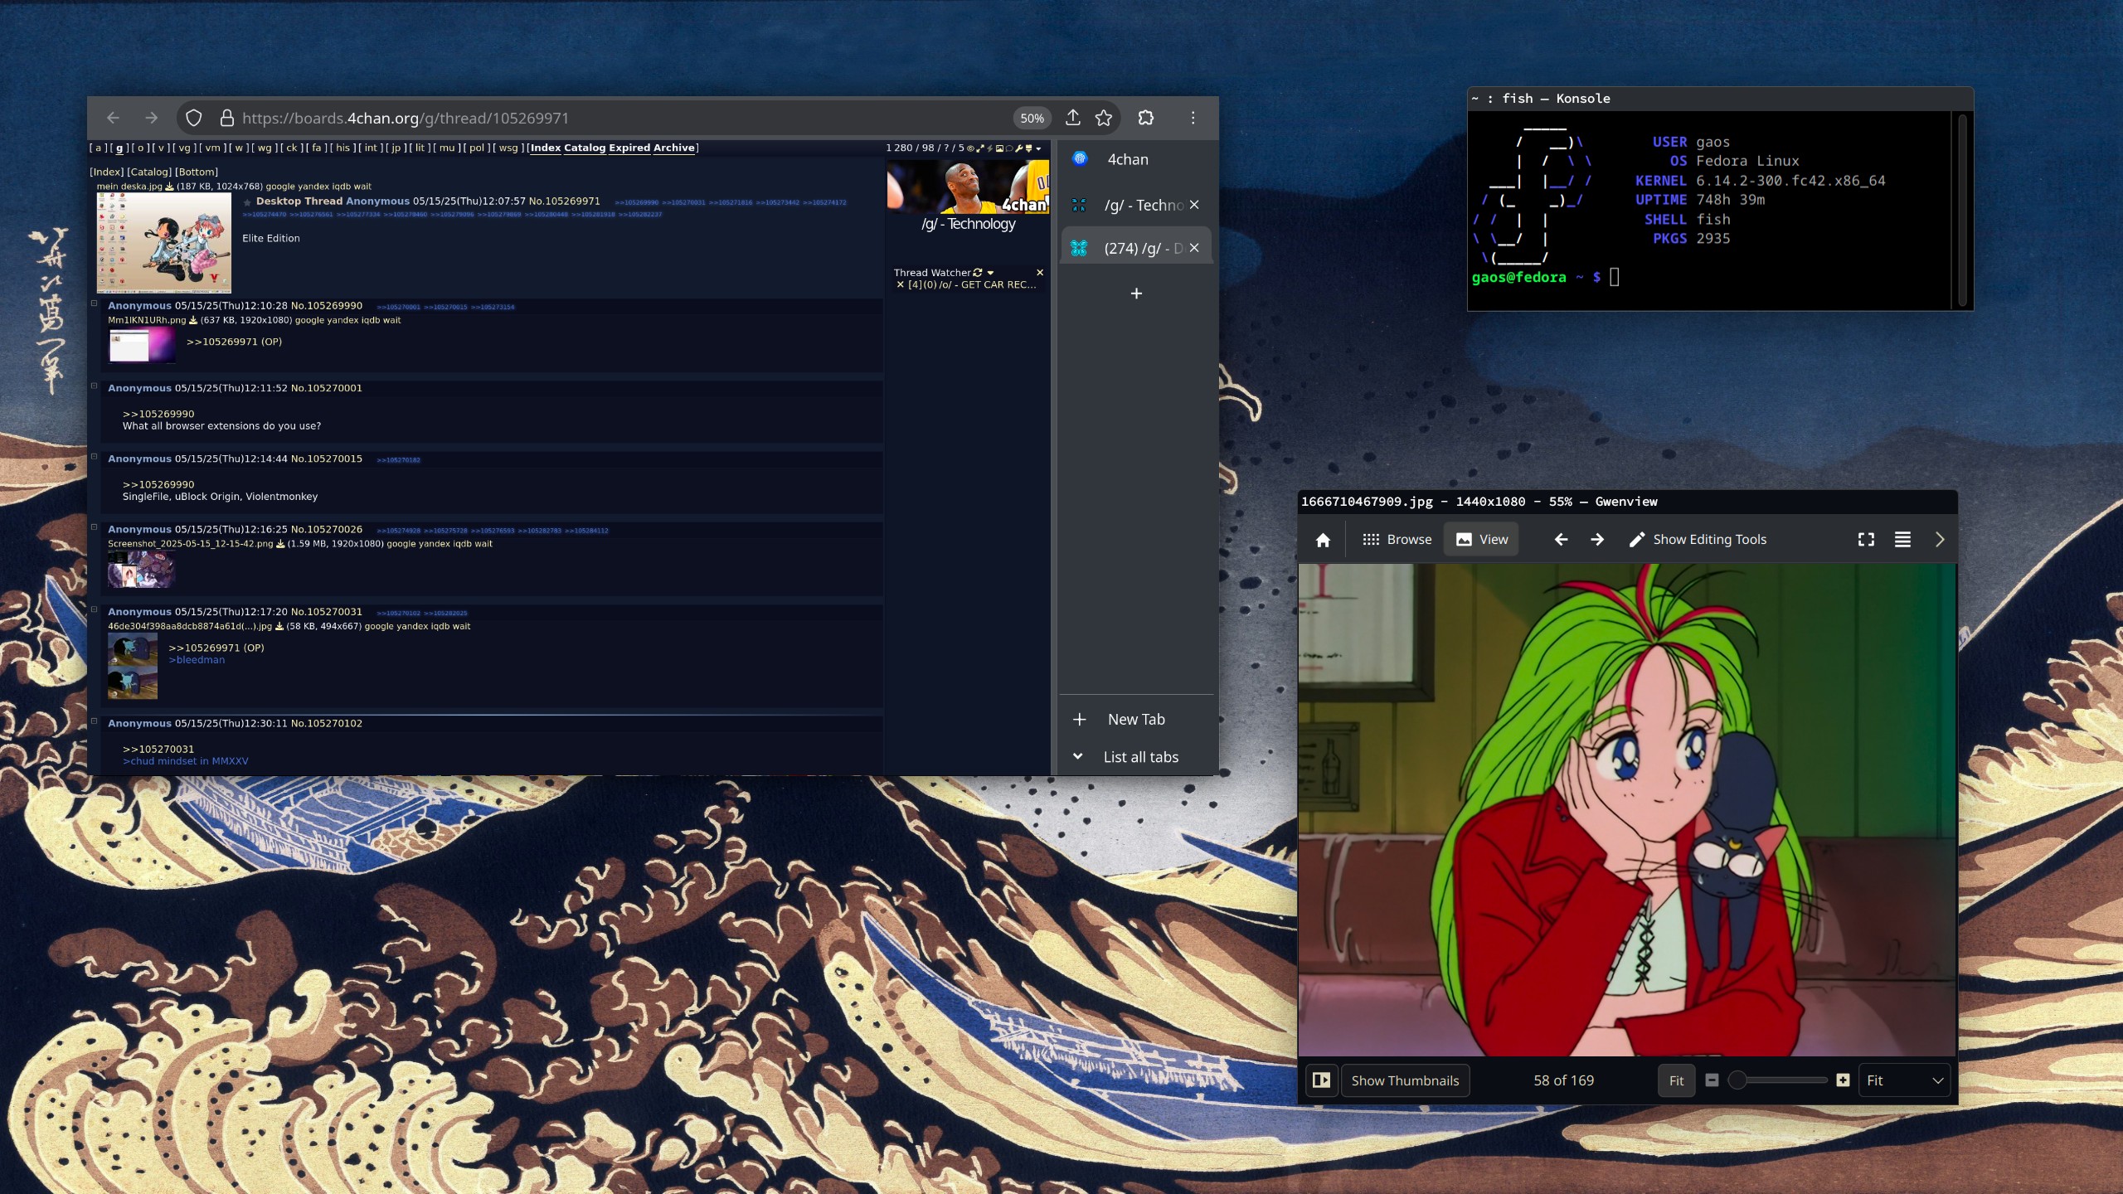Open the GET CAR REC watched thread link
The height and width of the screenshot is (1194, 2123).
coord(972,284)
